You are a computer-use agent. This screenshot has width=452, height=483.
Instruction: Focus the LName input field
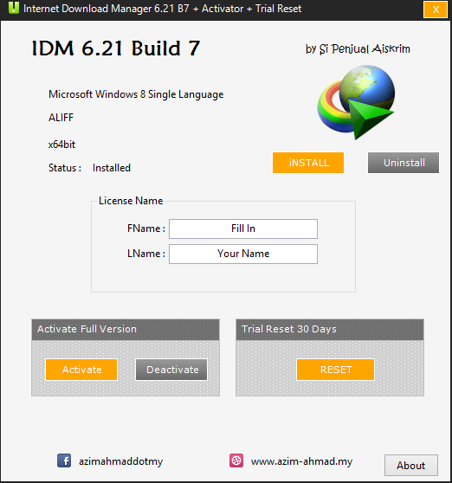pos(243,254)
